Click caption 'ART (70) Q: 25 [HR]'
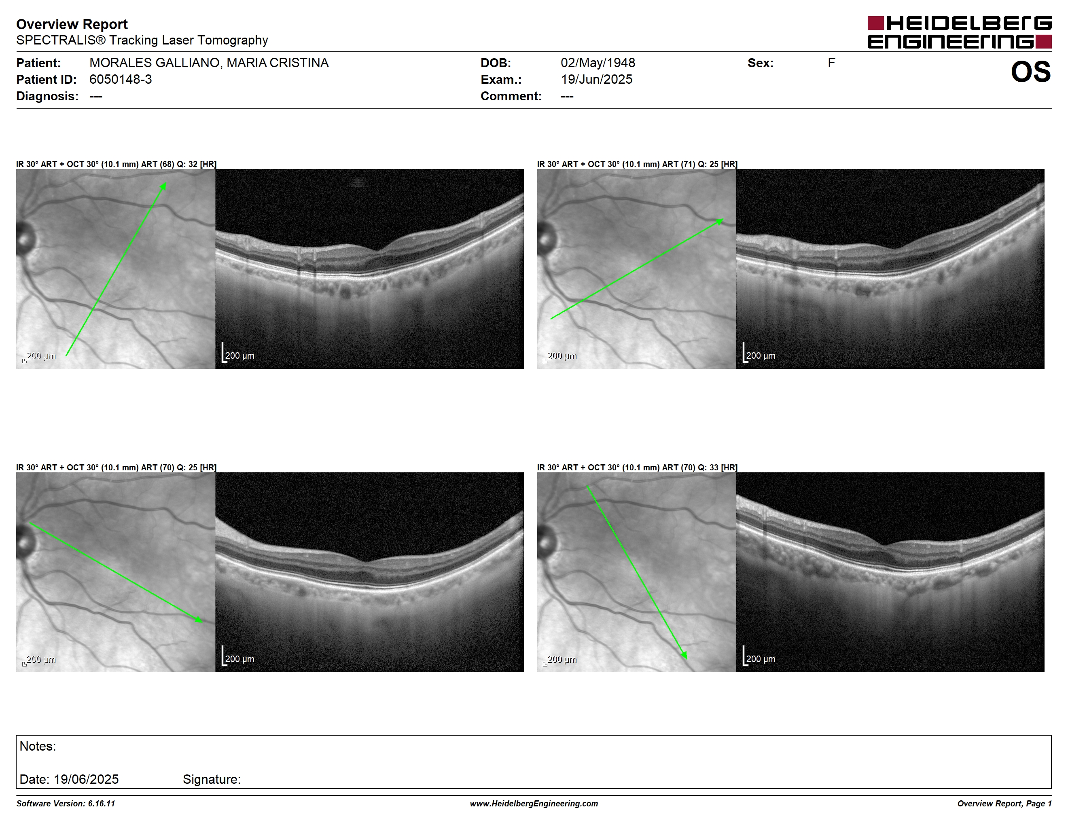The width and height of the screenshot is (1068, 825). coord(178,468)
